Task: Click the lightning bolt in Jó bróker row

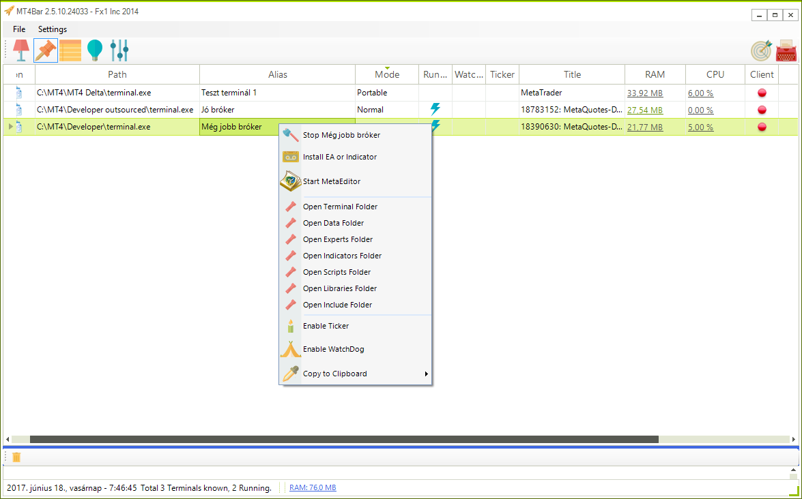Action: click(x=435, y=109)
